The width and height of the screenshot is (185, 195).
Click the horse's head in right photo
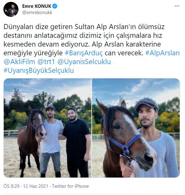point(125,134)
